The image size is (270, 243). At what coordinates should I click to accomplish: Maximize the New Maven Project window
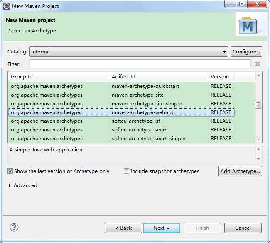[242, 4]
